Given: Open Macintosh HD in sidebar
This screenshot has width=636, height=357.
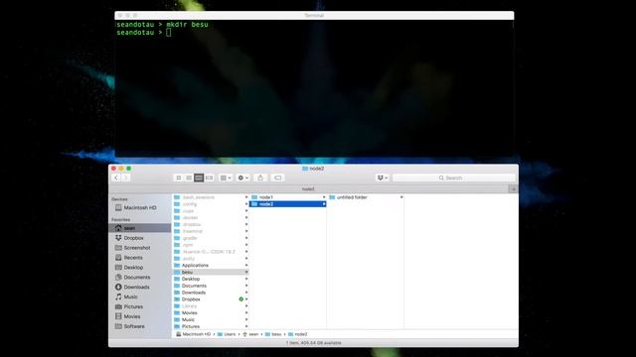Looking at the screenshot, I should (140, 207).
